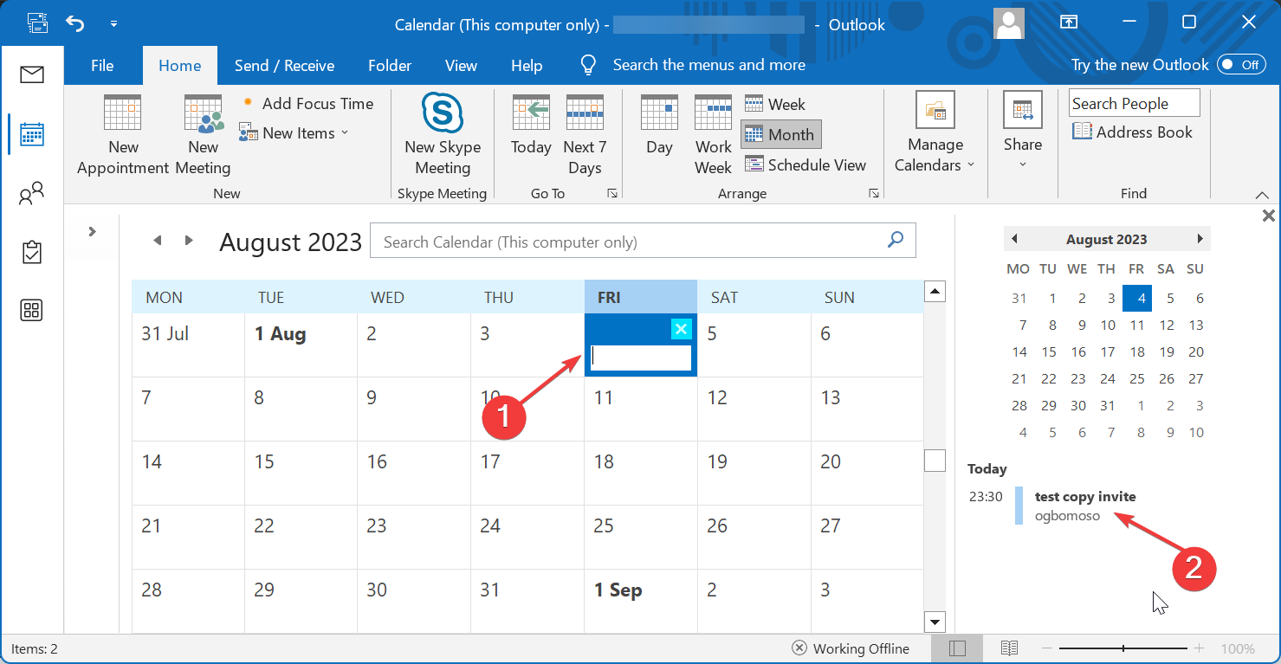Start a New Skype Meeting
Screen dimensions: 1281x664
tap(443, 135)
